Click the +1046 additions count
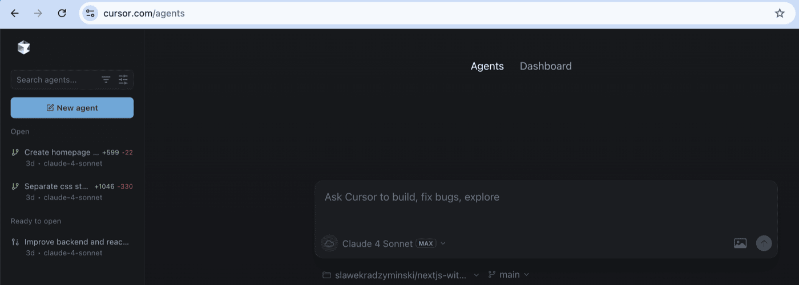Image resolution: width=799 pixels, height=285 pixels. [x=106, y=186]
